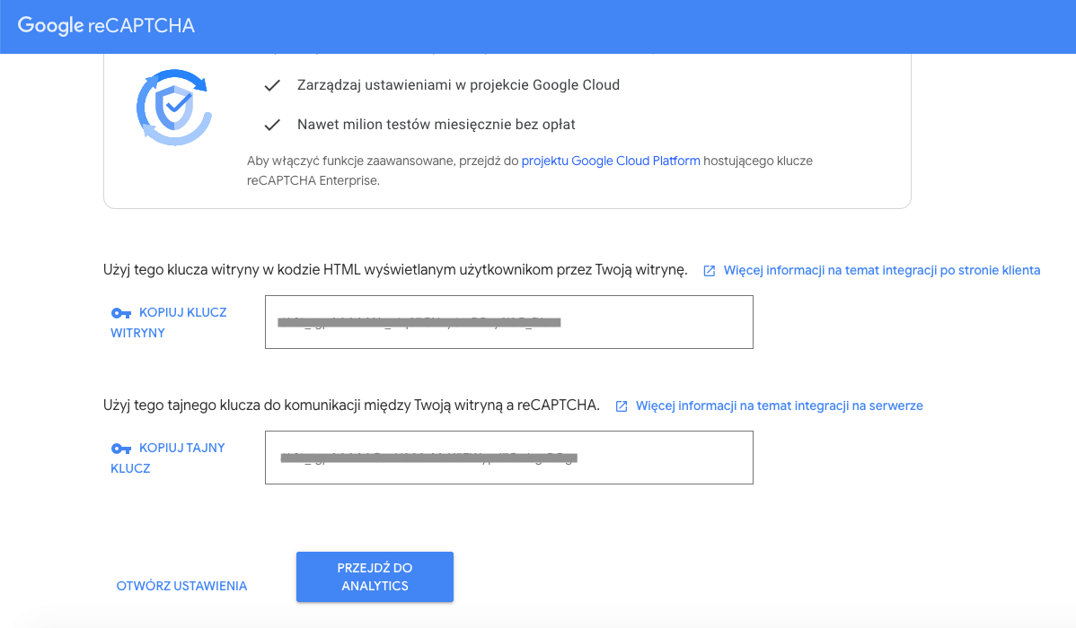The image size is (1076, 628).
Task: Click the checkmark beside 'Nawet milion testów miesięcznie bez opłat'
Action: [x=272, y=126]
